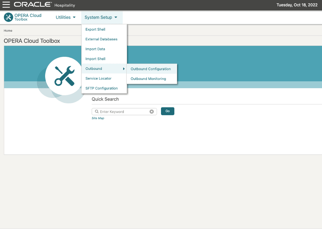Select Import Data
The image size is (322, 229).
coord(95,49)
